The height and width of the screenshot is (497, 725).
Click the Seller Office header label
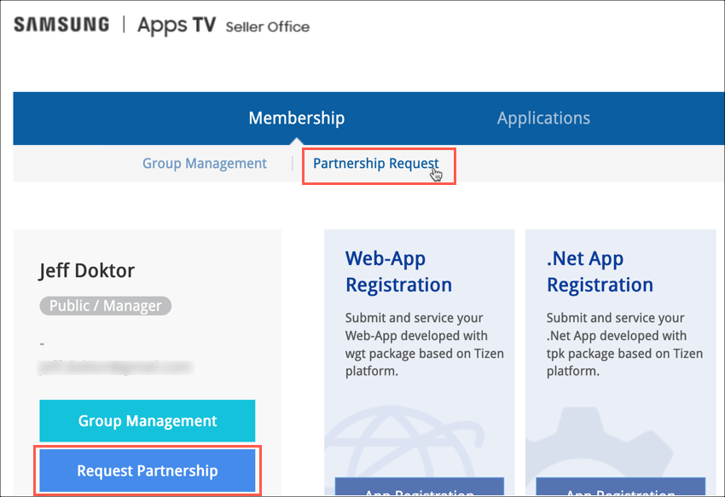coord(267,26)
